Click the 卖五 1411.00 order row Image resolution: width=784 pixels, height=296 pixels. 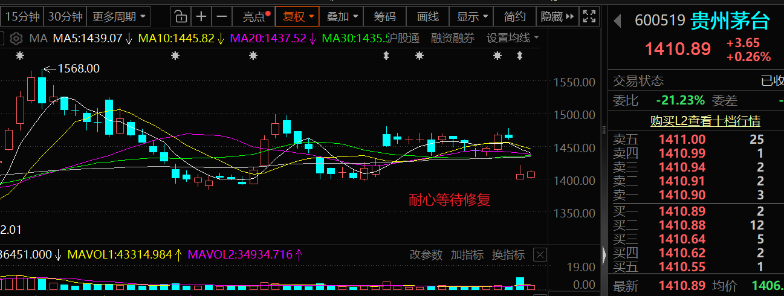click(x=696, y=140)
